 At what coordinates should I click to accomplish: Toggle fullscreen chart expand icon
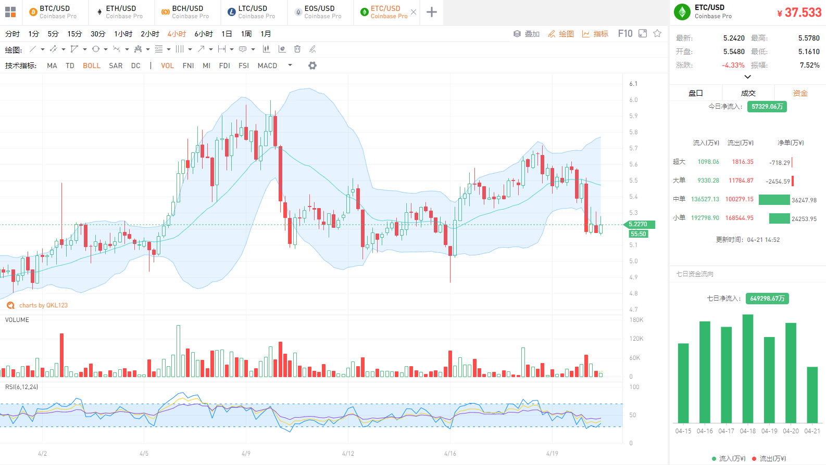643,33
